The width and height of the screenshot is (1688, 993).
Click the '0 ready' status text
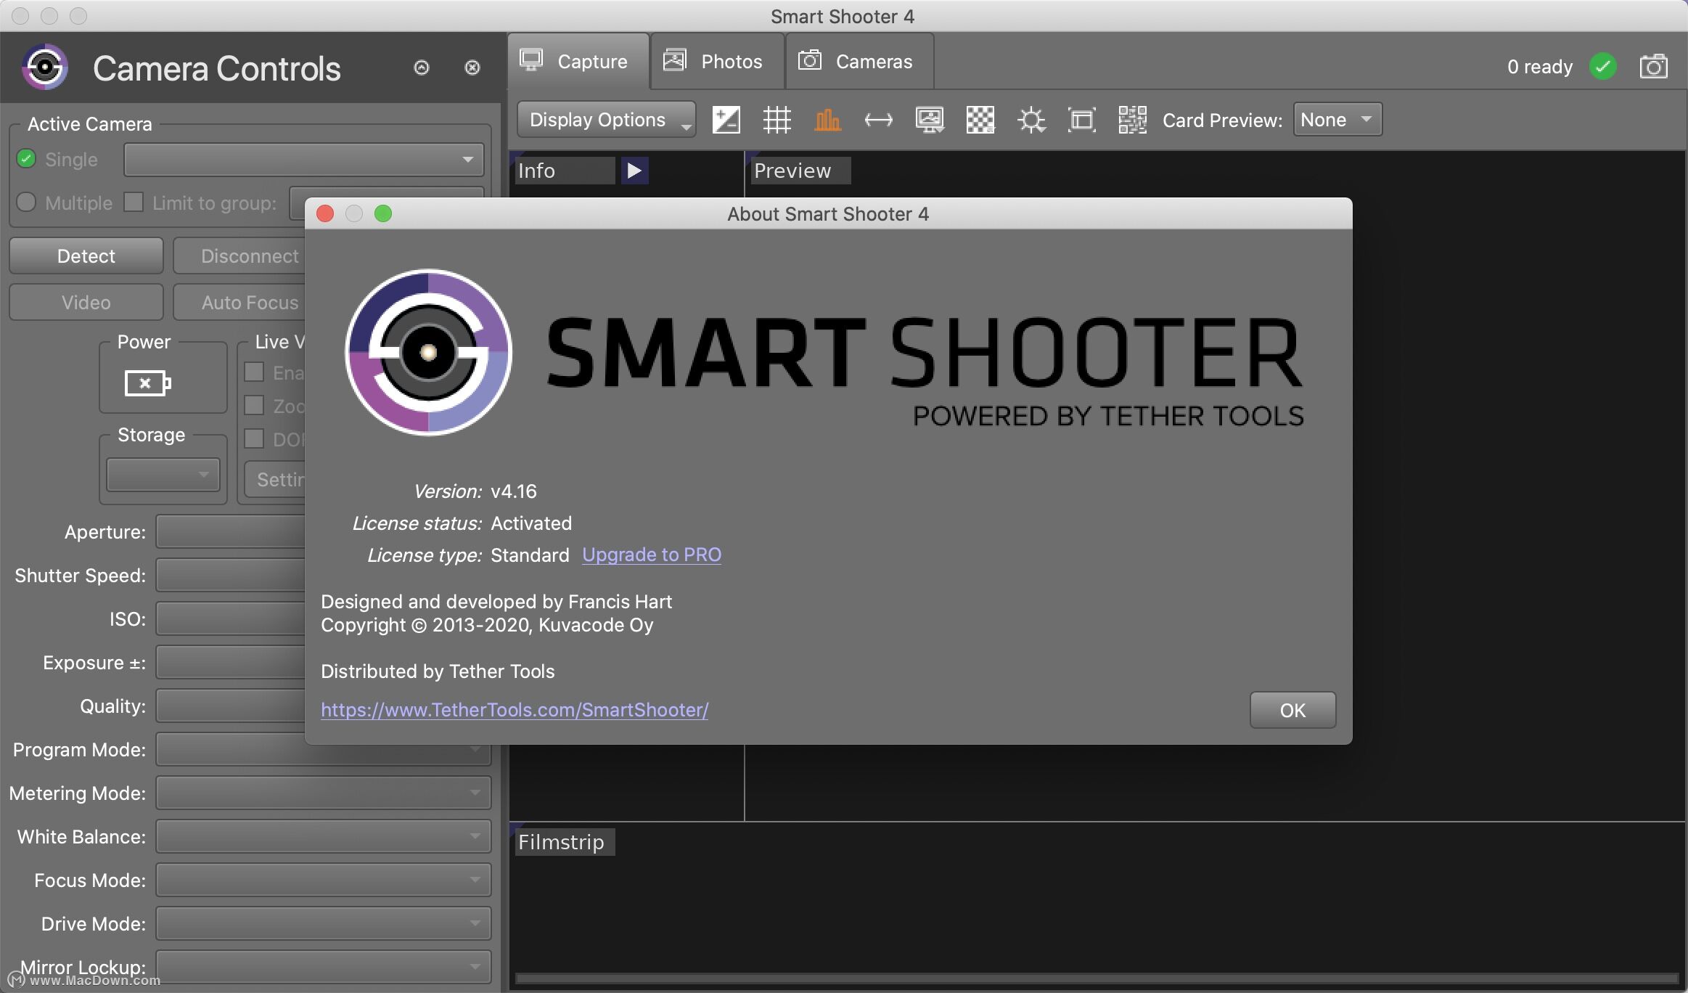pos(1540,67)
